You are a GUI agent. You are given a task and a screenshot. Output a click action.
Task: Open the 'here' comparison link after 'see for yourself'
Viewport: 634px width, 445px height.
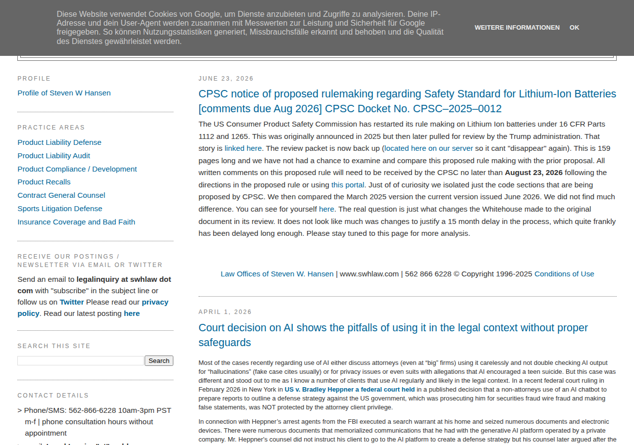(x=326, y=209)
